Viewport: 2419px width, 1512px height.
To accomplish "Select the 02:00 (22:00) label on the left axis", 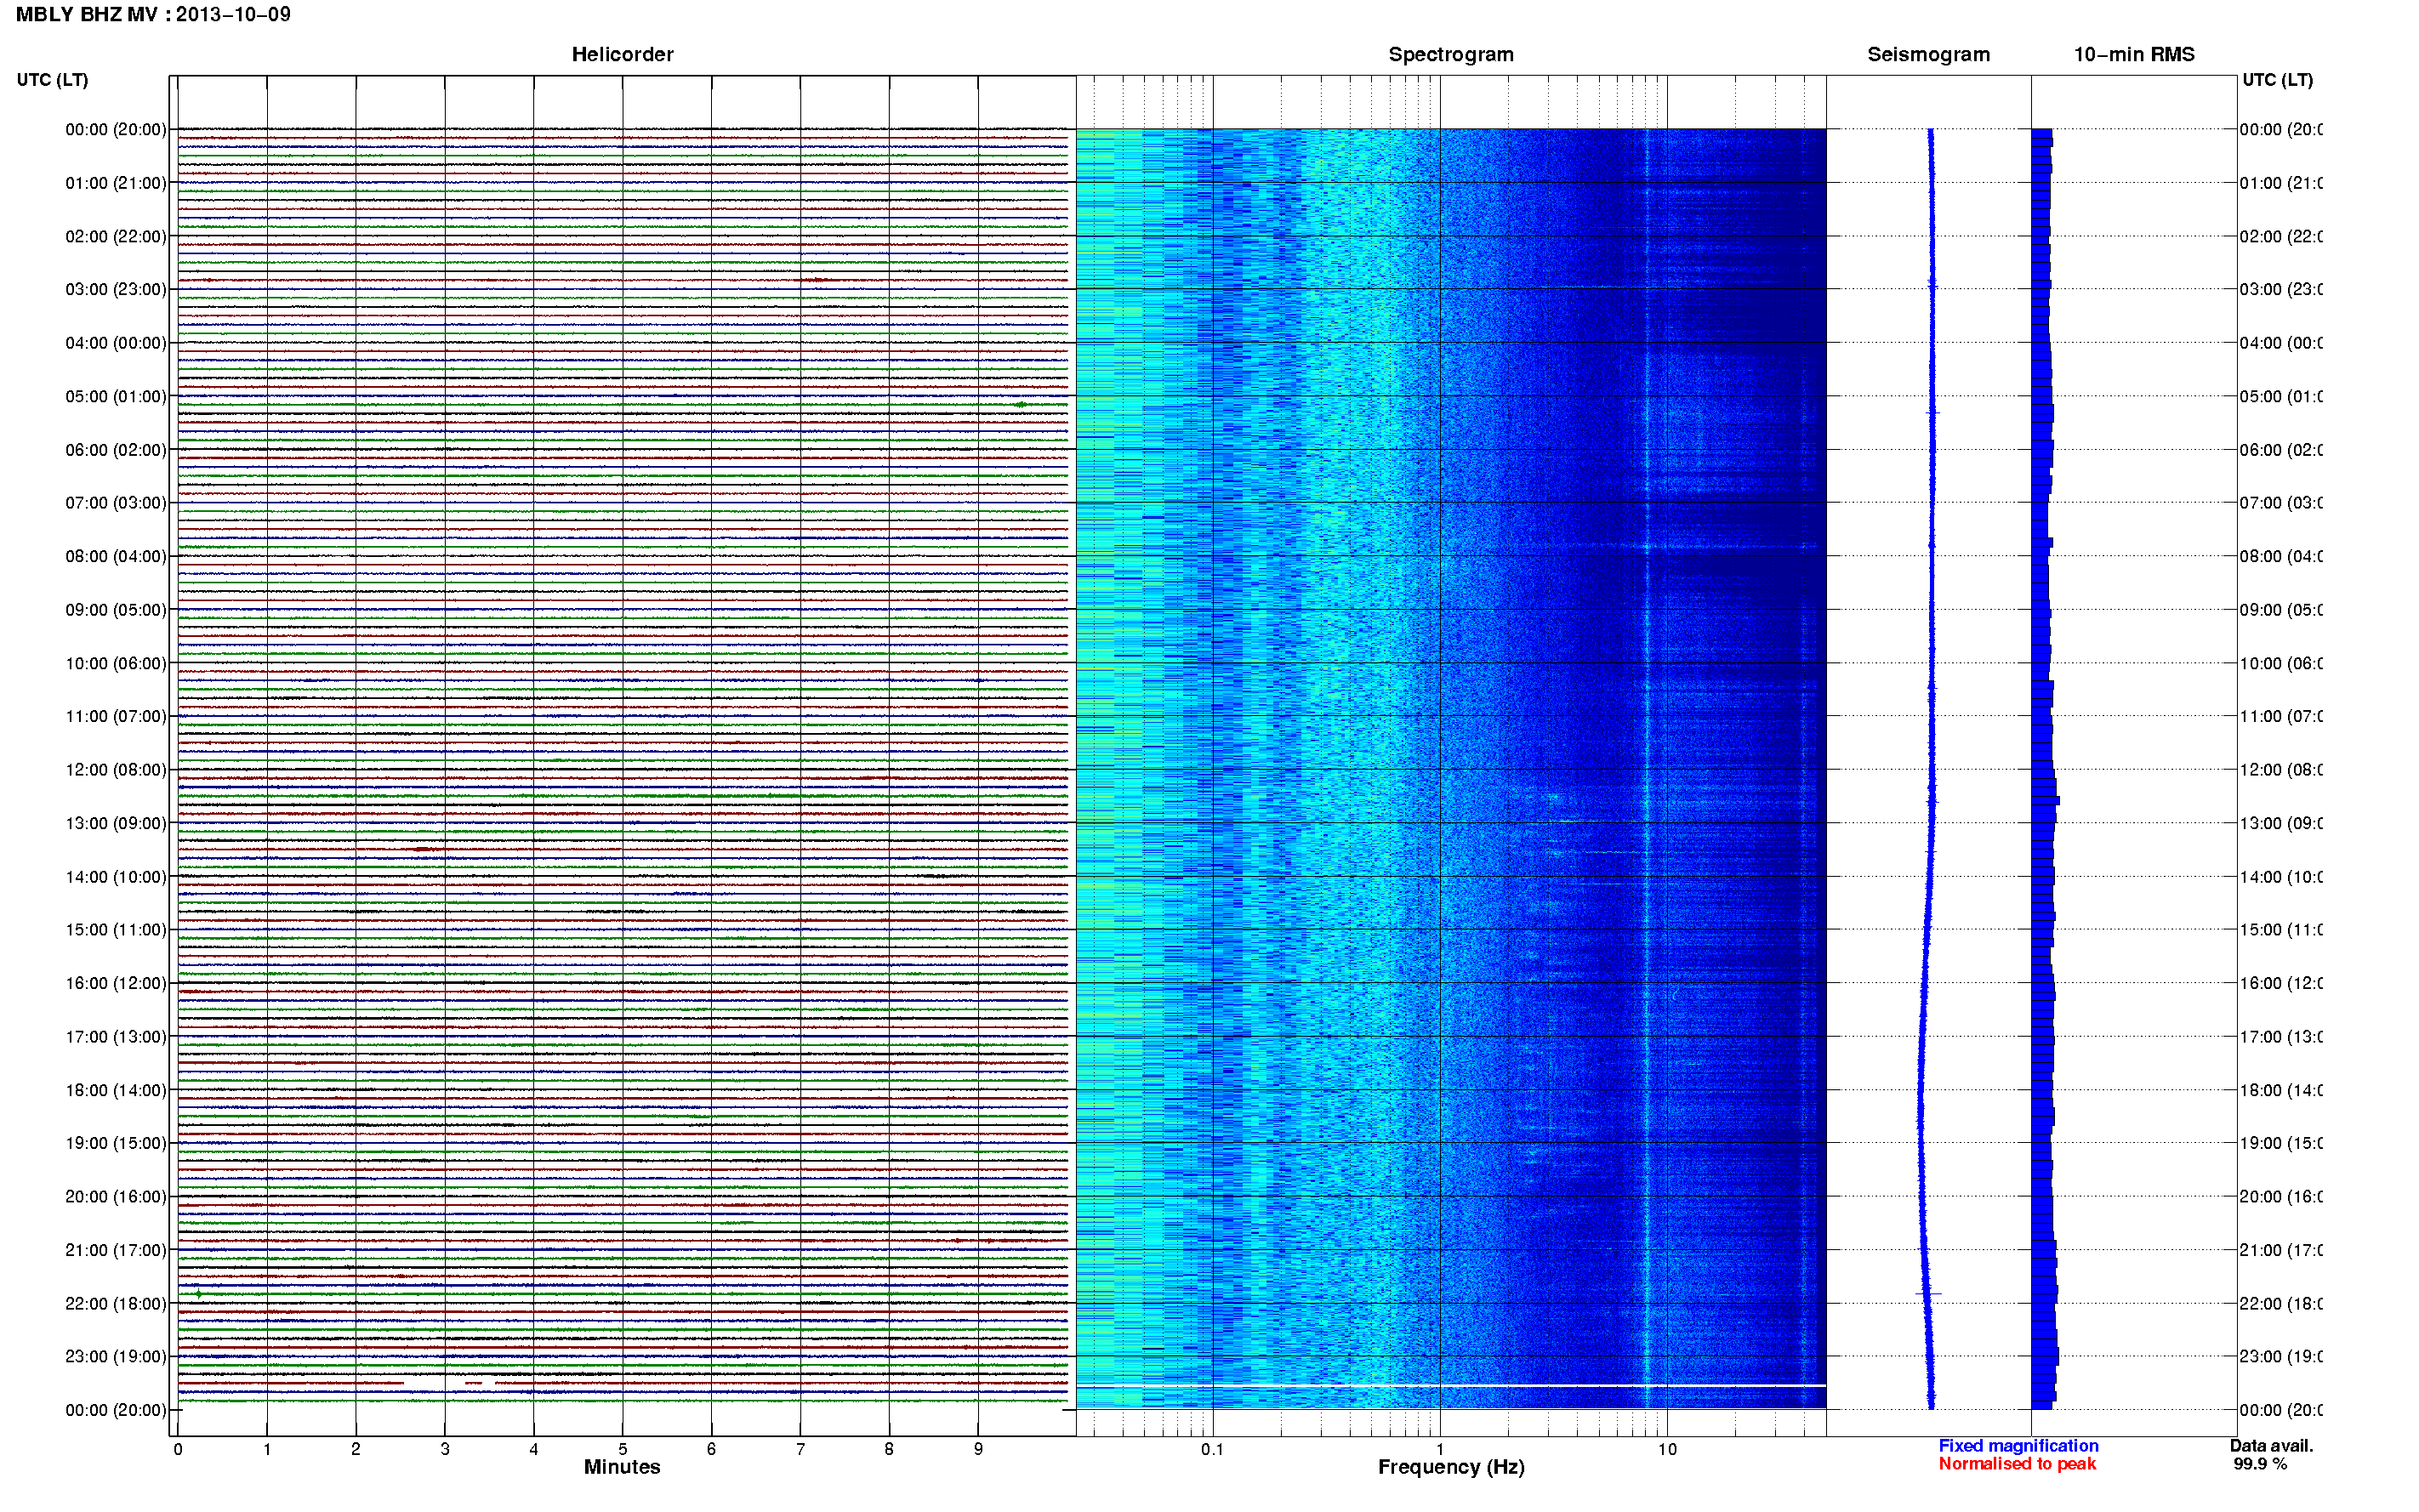I will pyautogui.click(x=116, y=236).
